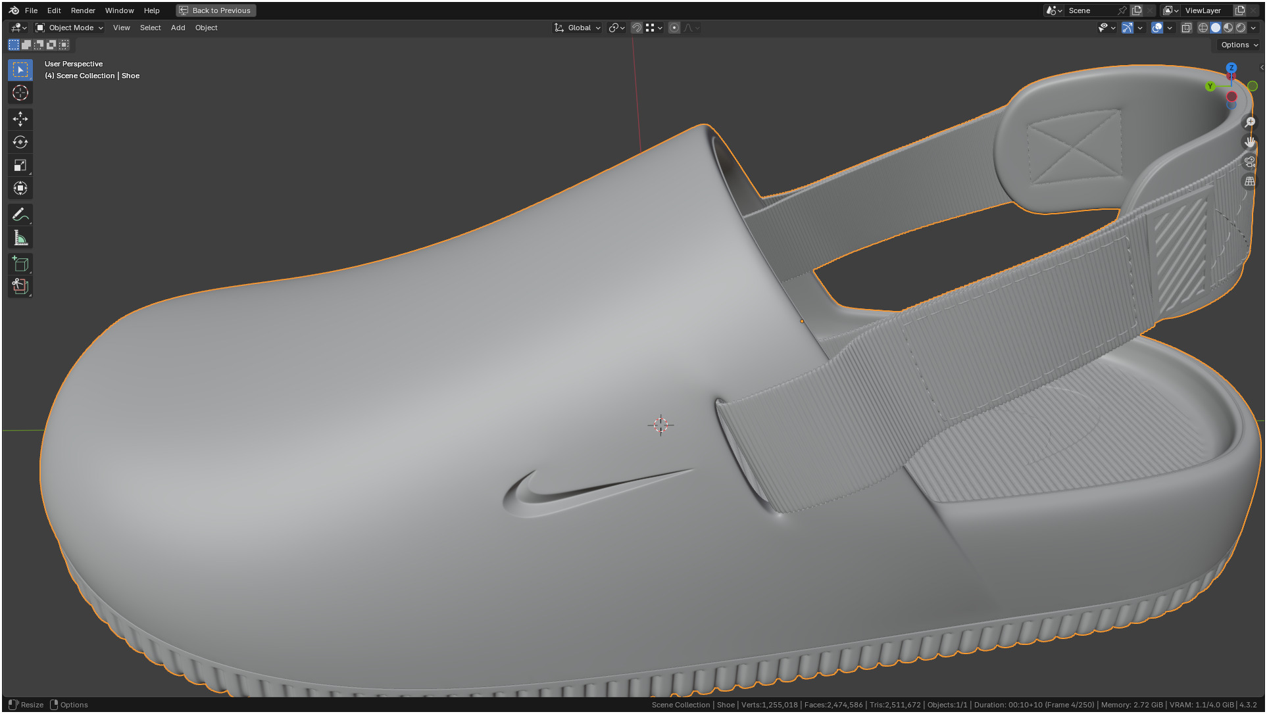This screenshot has height=714, width=1267.
Task: Select the Select Box tool
Action: coord(20,70)
